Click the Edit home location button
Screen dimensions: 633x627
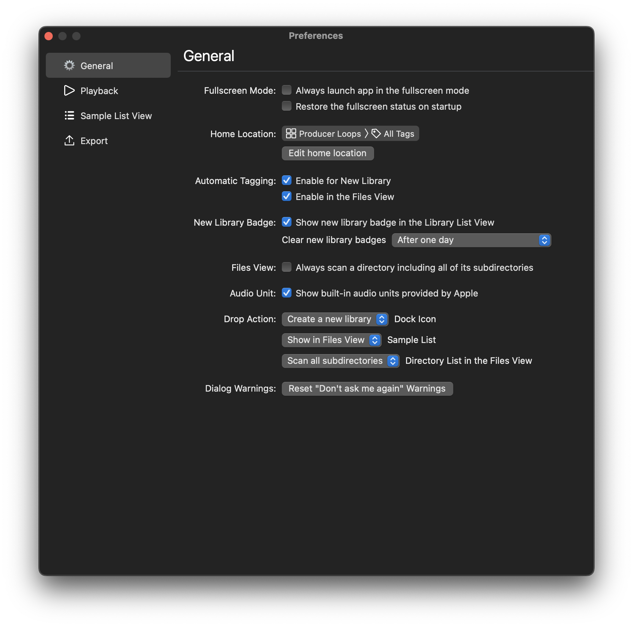tap(328, 153)
